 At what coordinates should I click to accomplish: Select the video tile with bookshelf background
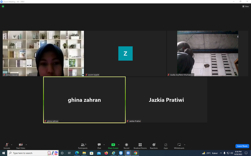coord(43,53)
